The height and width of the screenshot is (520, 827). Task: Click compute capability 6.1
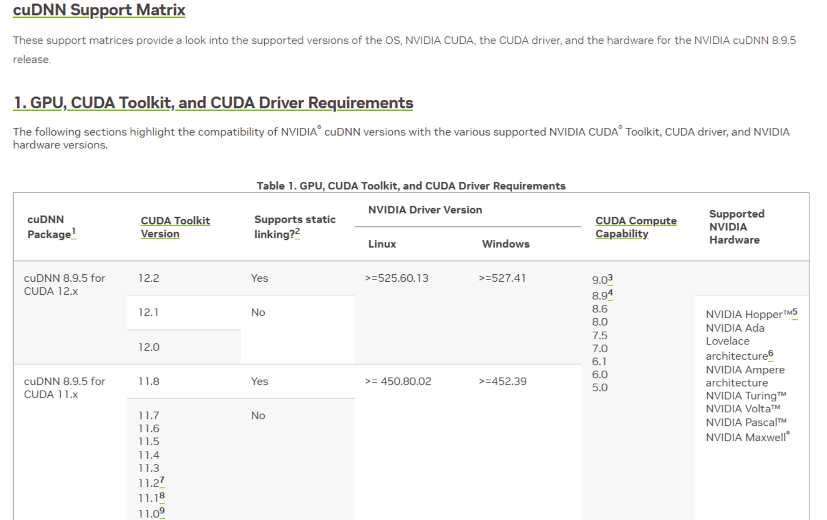pyautogui.click(x=599, y=362)
